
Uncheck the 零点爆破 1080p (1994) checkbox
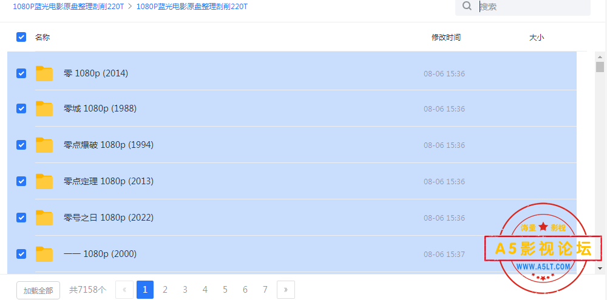pos(21,145)
